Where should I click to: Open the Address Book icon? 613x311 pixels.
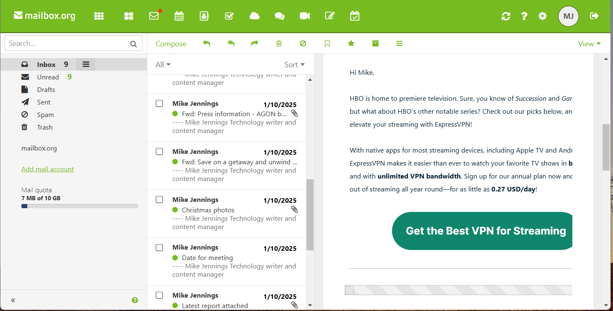(x=204, y=16)
